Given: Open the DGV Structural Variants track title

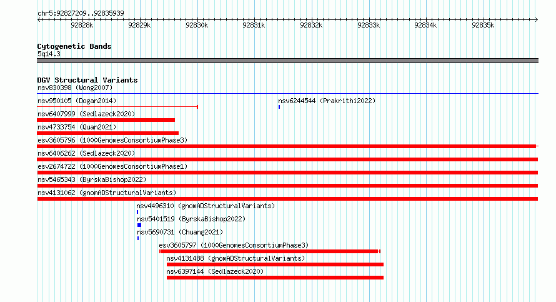Looking at the screenshot, I should (87, 80).
